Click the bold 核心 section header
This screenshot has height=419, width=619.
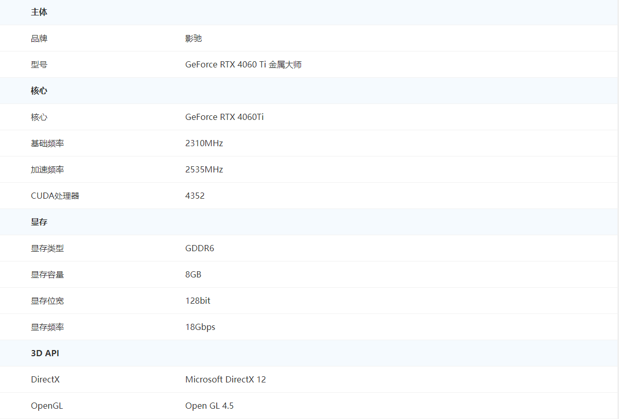39,91
